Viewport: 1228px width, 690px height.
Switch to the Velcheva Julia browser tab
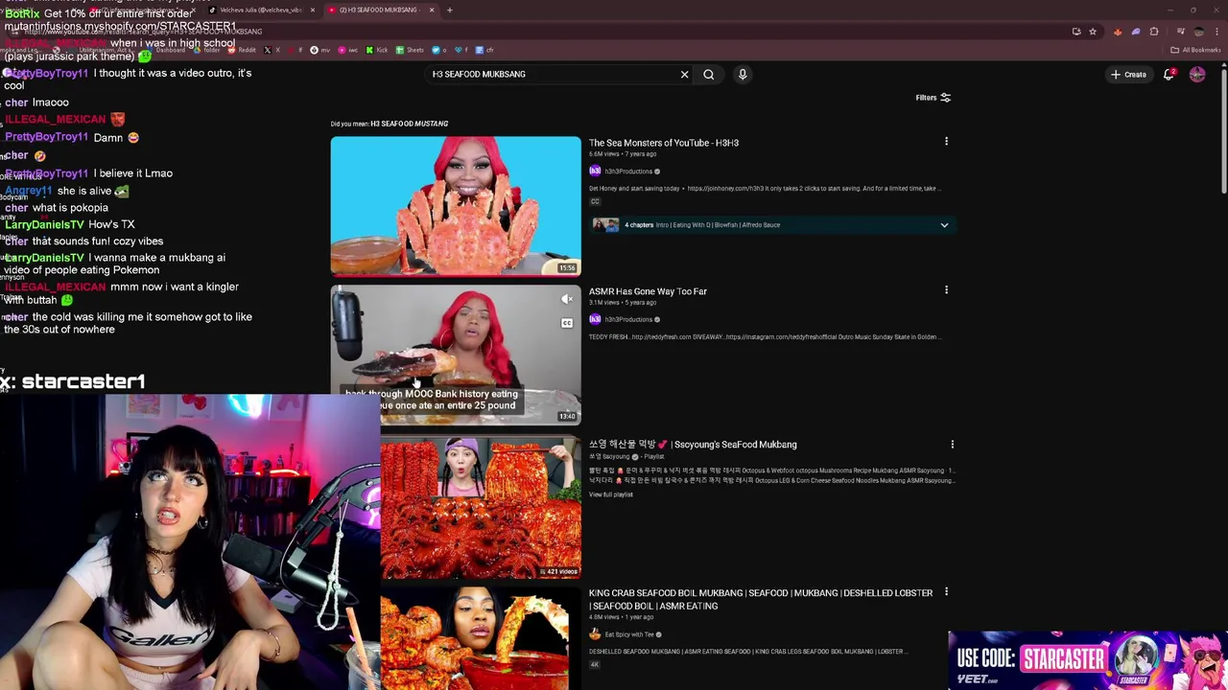pyautogui.click(x=259, y=10)
